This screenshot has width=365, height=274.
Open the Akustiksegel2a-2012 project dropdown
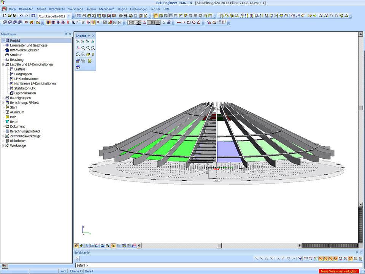point(68,16)
